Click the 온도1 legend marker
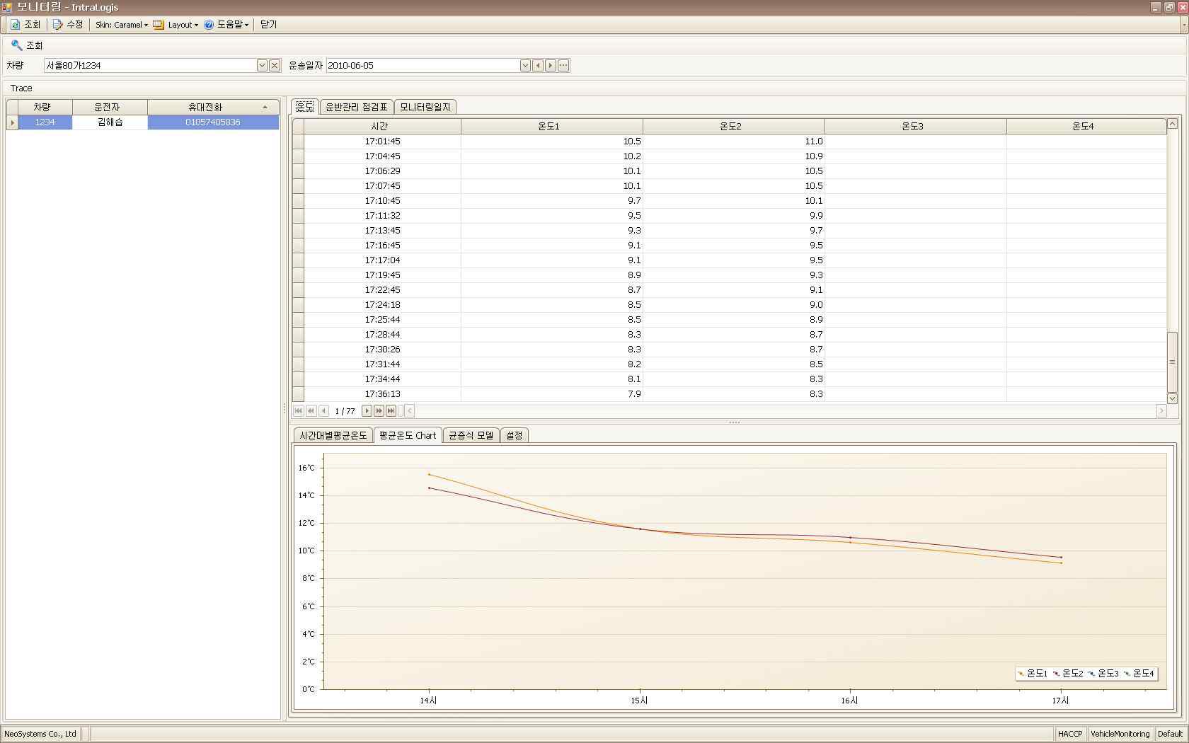 coord(1021,674)
